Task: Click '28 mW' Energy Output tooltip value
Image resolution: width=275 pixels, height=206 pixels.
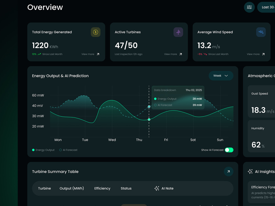Action: [197, 99]
